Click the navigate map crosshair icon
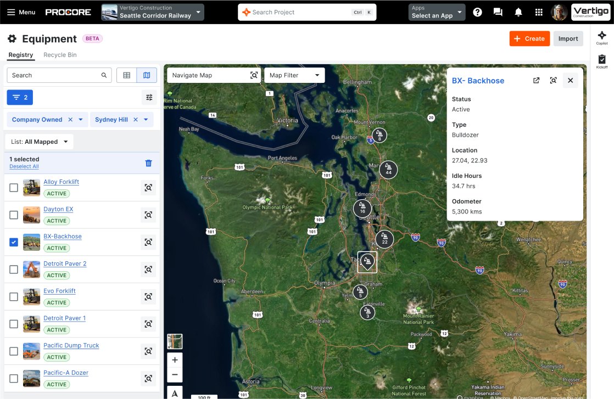614x399 pixels. (x=254, y=75)
